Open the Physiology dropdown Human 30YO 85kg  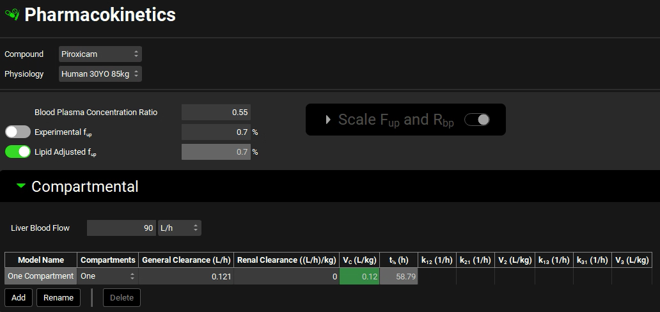100,74
